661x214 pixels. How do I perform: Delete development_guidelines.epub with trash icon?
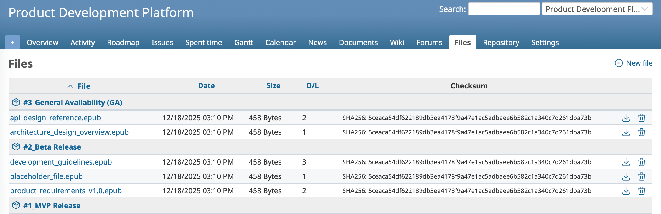(642, 162)
